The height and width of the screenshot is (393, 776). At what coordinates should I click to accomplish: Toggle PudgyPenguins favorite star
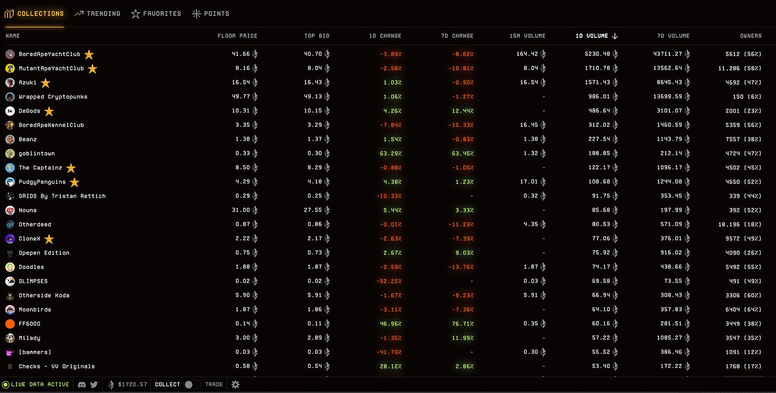coord(74,182)
